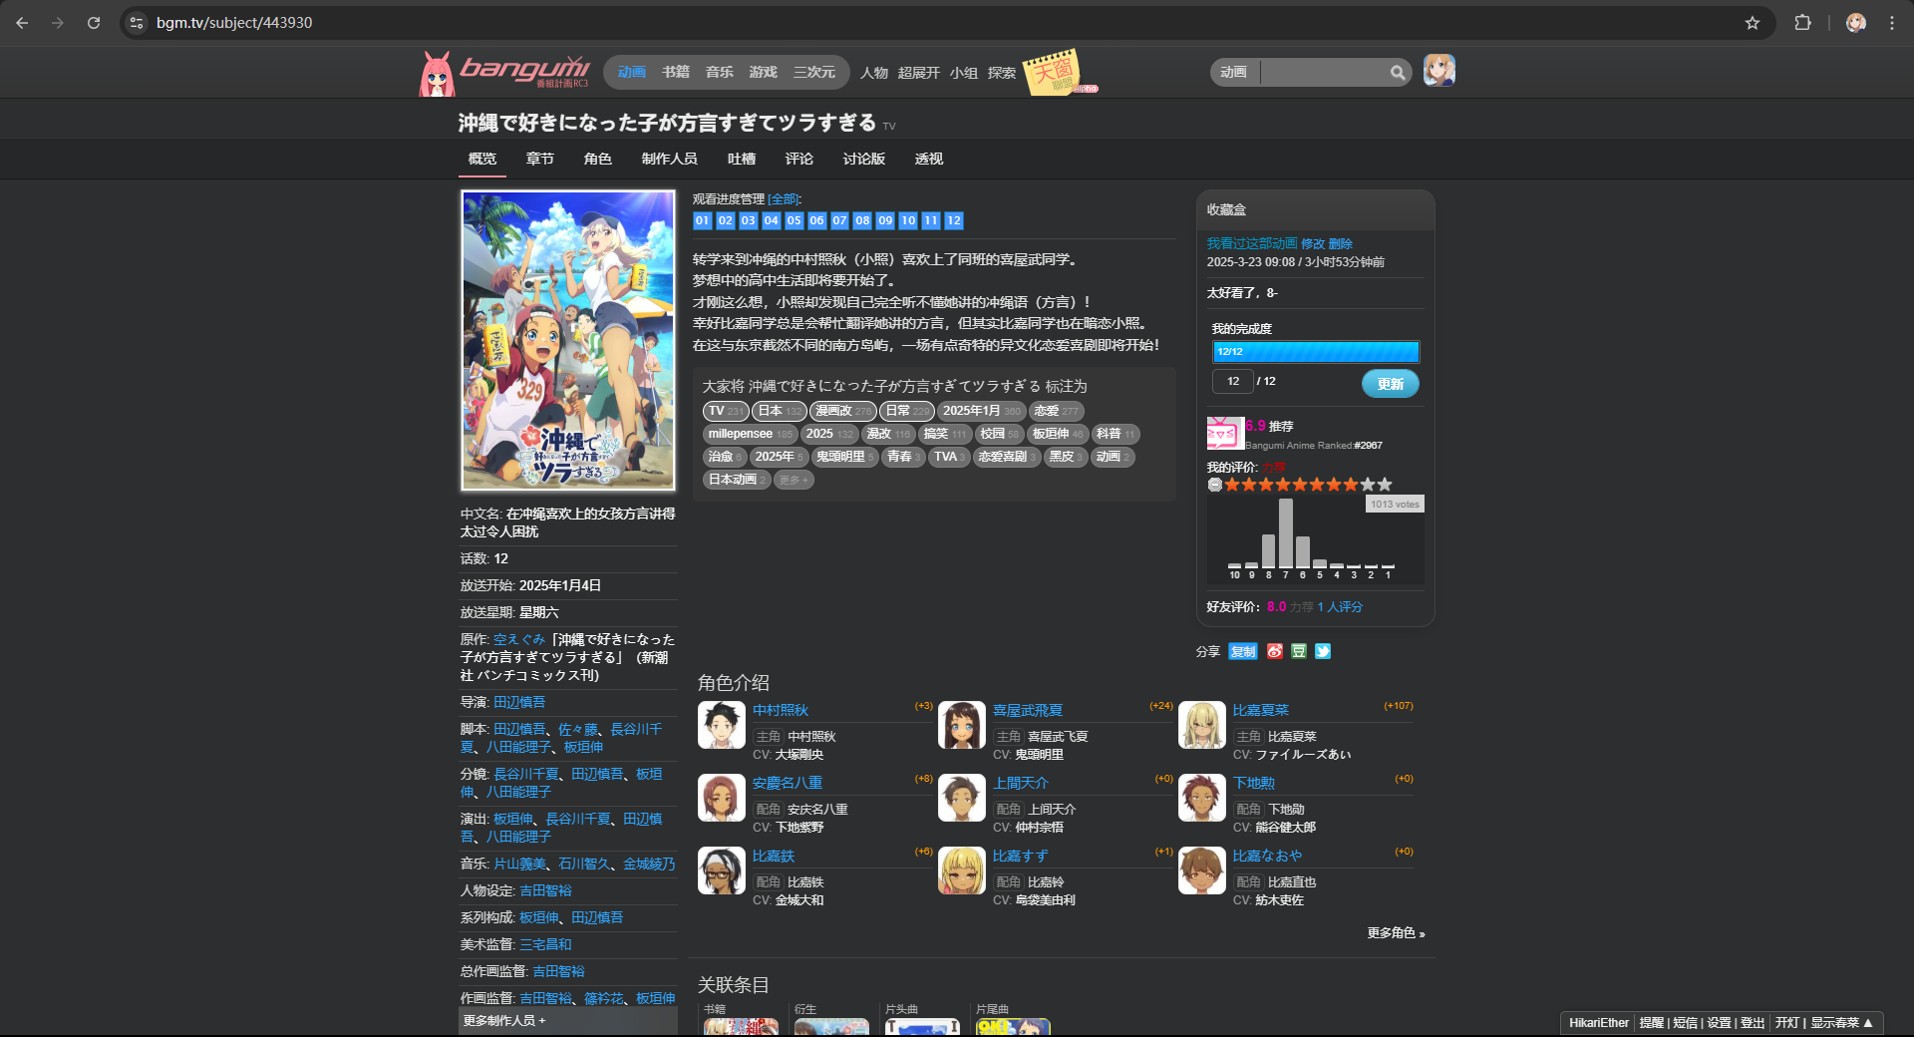Viewport: 1914px width, 1037px height.
Task: Bookmark this page with star icon
Action: [x=1752, y=23]
